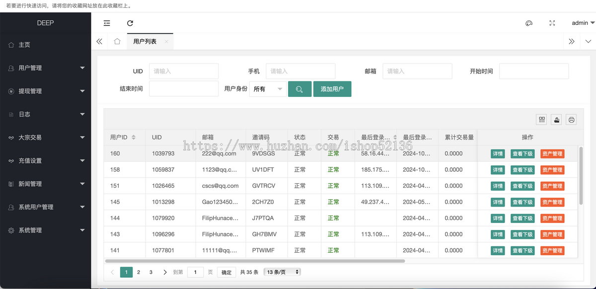Click the UID cell 1077801

163,250
